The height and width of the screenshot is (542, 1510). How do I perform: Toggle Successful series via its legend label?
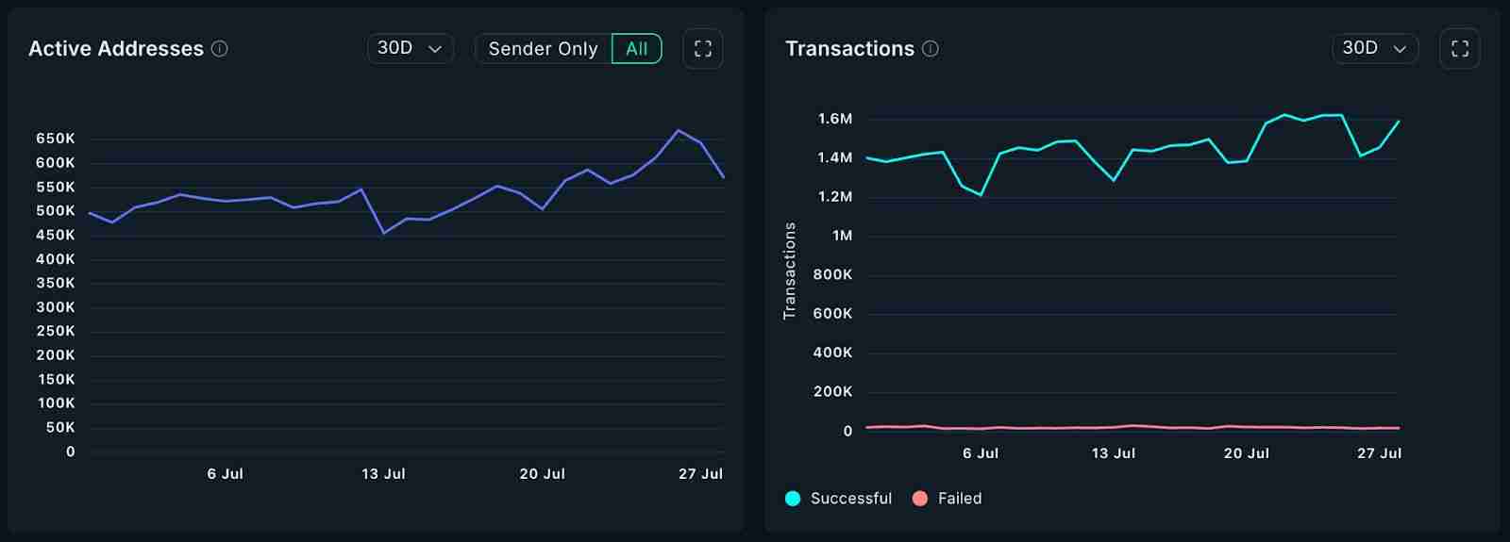[850, 499]
